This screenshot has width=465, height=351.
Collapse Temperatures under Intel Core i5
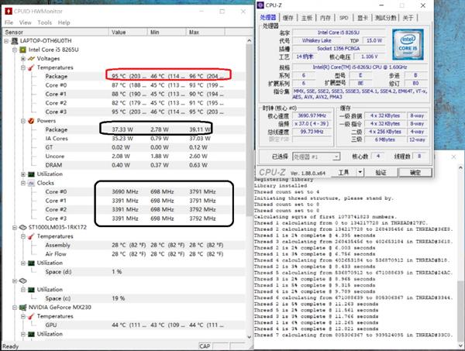click(23, 67)
